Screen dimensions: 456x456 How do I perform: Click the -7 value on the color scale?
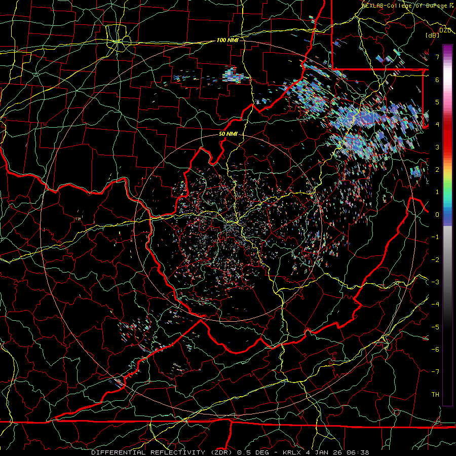(x=435, y=372)
